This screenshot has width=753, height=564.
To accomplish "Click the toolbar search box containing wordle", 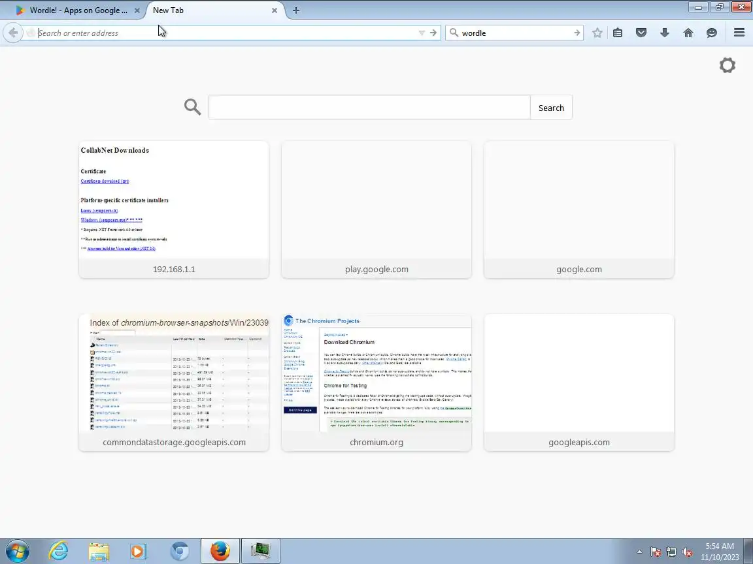I will [x=514, y=33].
